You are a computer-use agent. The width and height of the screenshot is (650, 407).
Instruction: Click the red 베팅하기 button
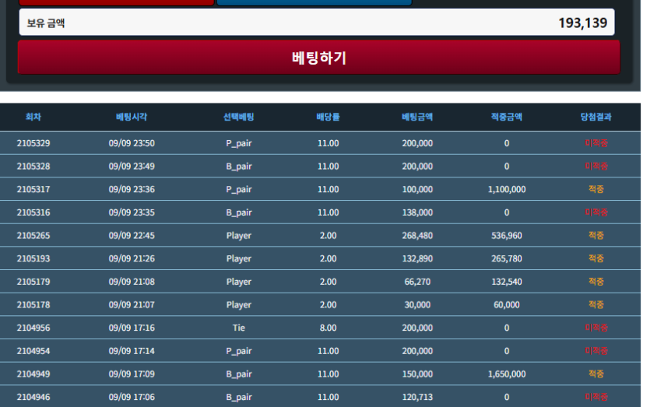click(319, 58)
